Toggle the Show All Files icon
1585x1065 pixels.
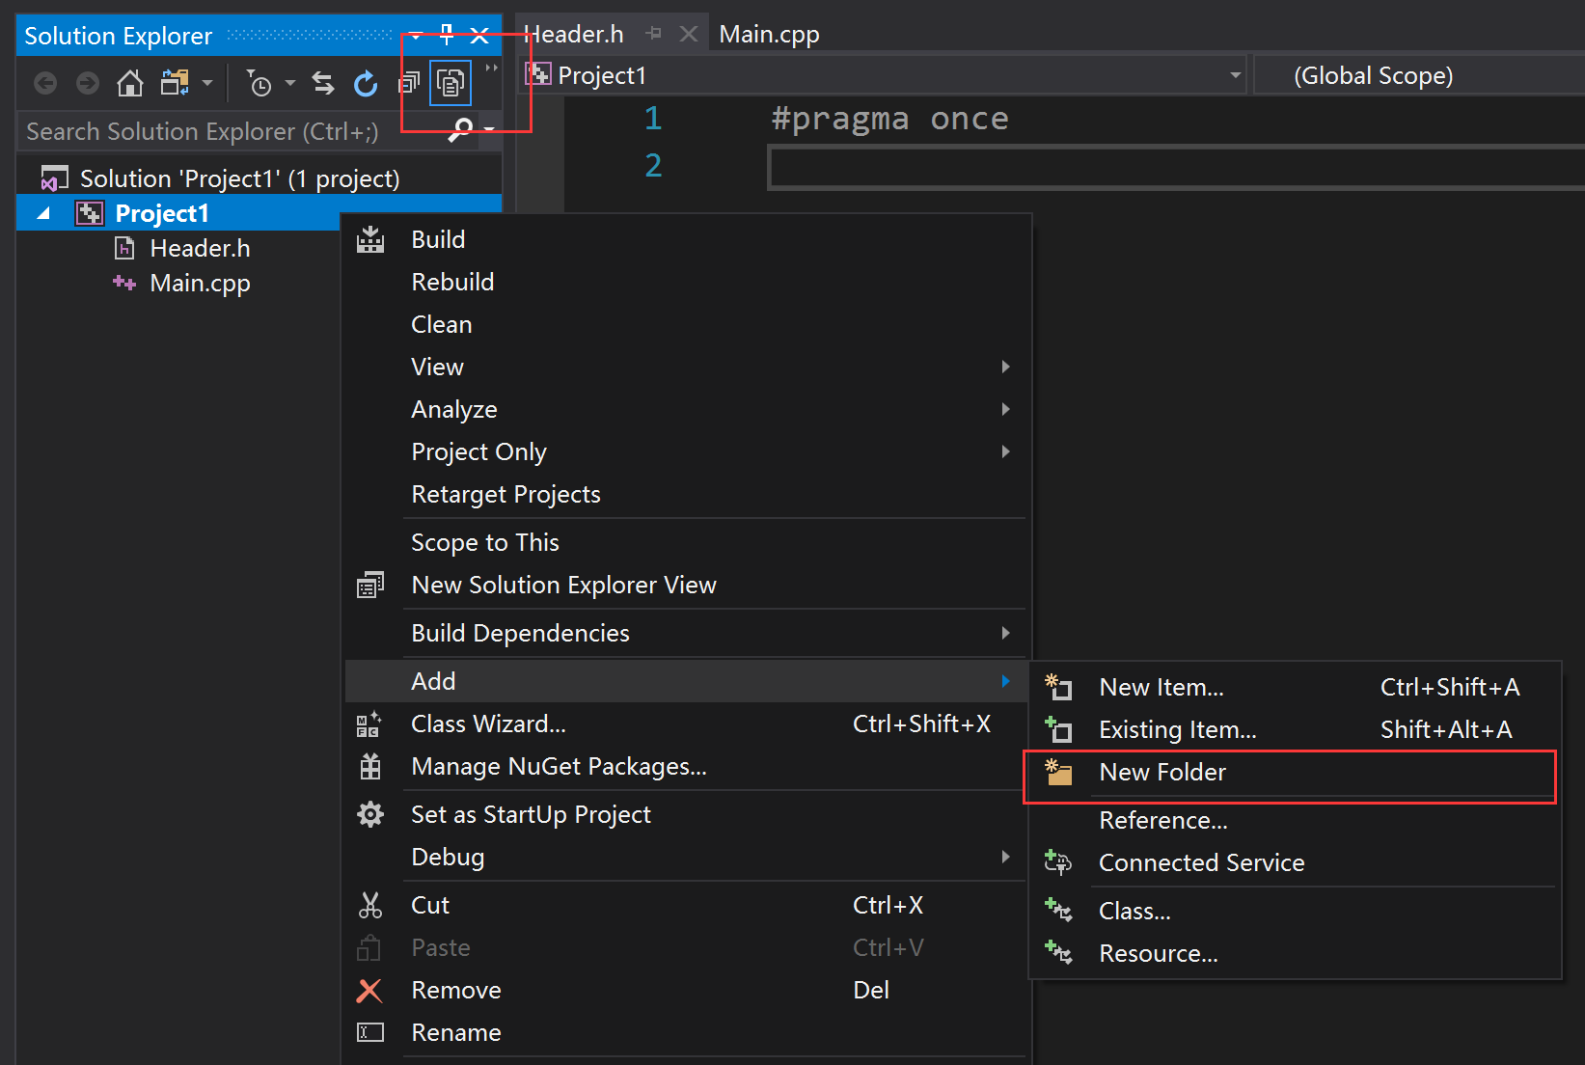451,84
